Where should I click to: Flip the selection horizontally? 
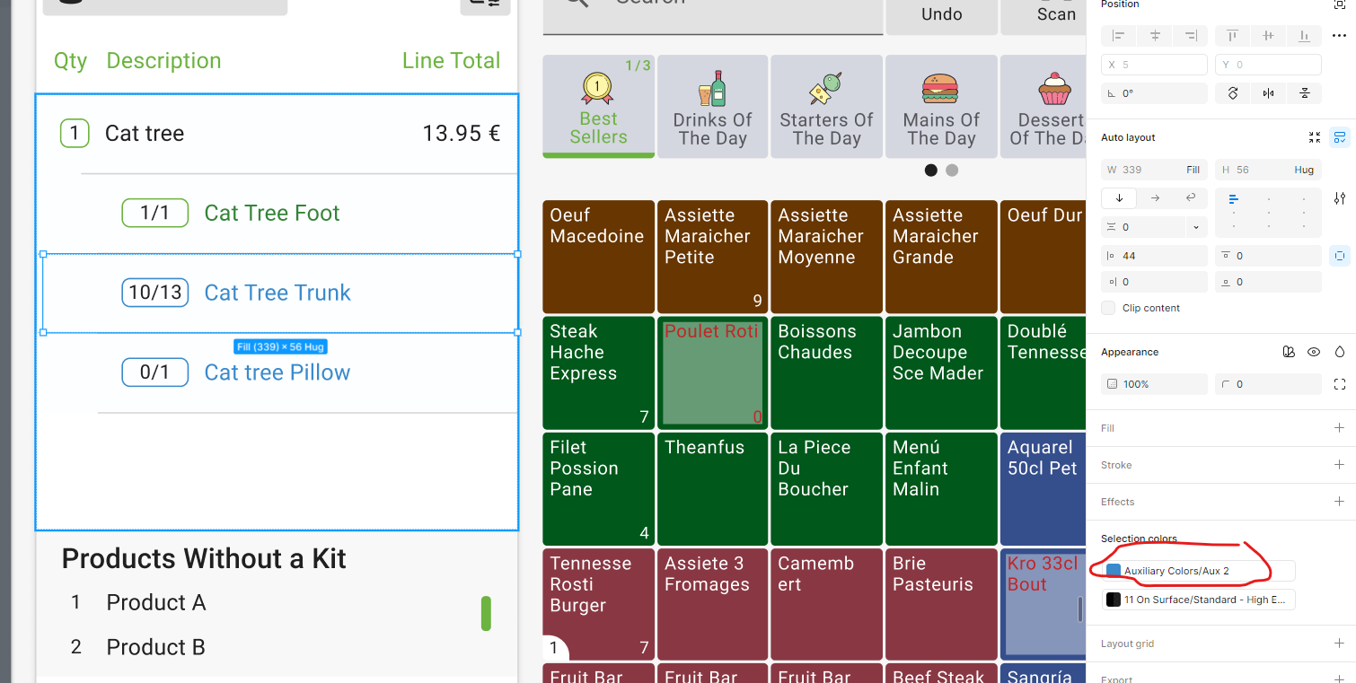click(1268, 93)
